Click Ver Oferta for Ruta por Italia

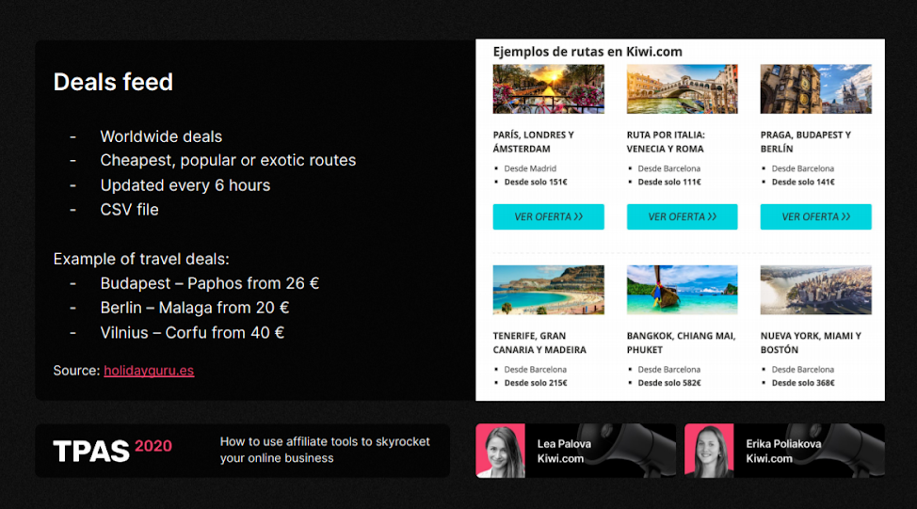(682, 216)
